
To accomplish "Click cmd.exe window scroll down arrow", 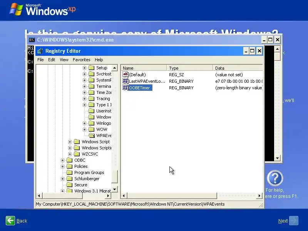I will [277, 158].
